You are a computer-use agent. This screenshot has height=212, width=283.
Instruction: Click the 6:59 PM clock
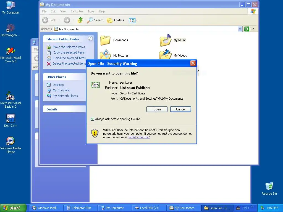point(272,208)
